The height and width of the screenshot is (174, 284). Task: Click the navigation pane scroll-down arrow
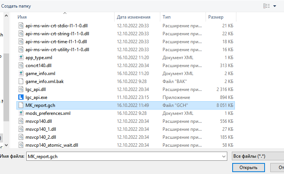(6, 145)
